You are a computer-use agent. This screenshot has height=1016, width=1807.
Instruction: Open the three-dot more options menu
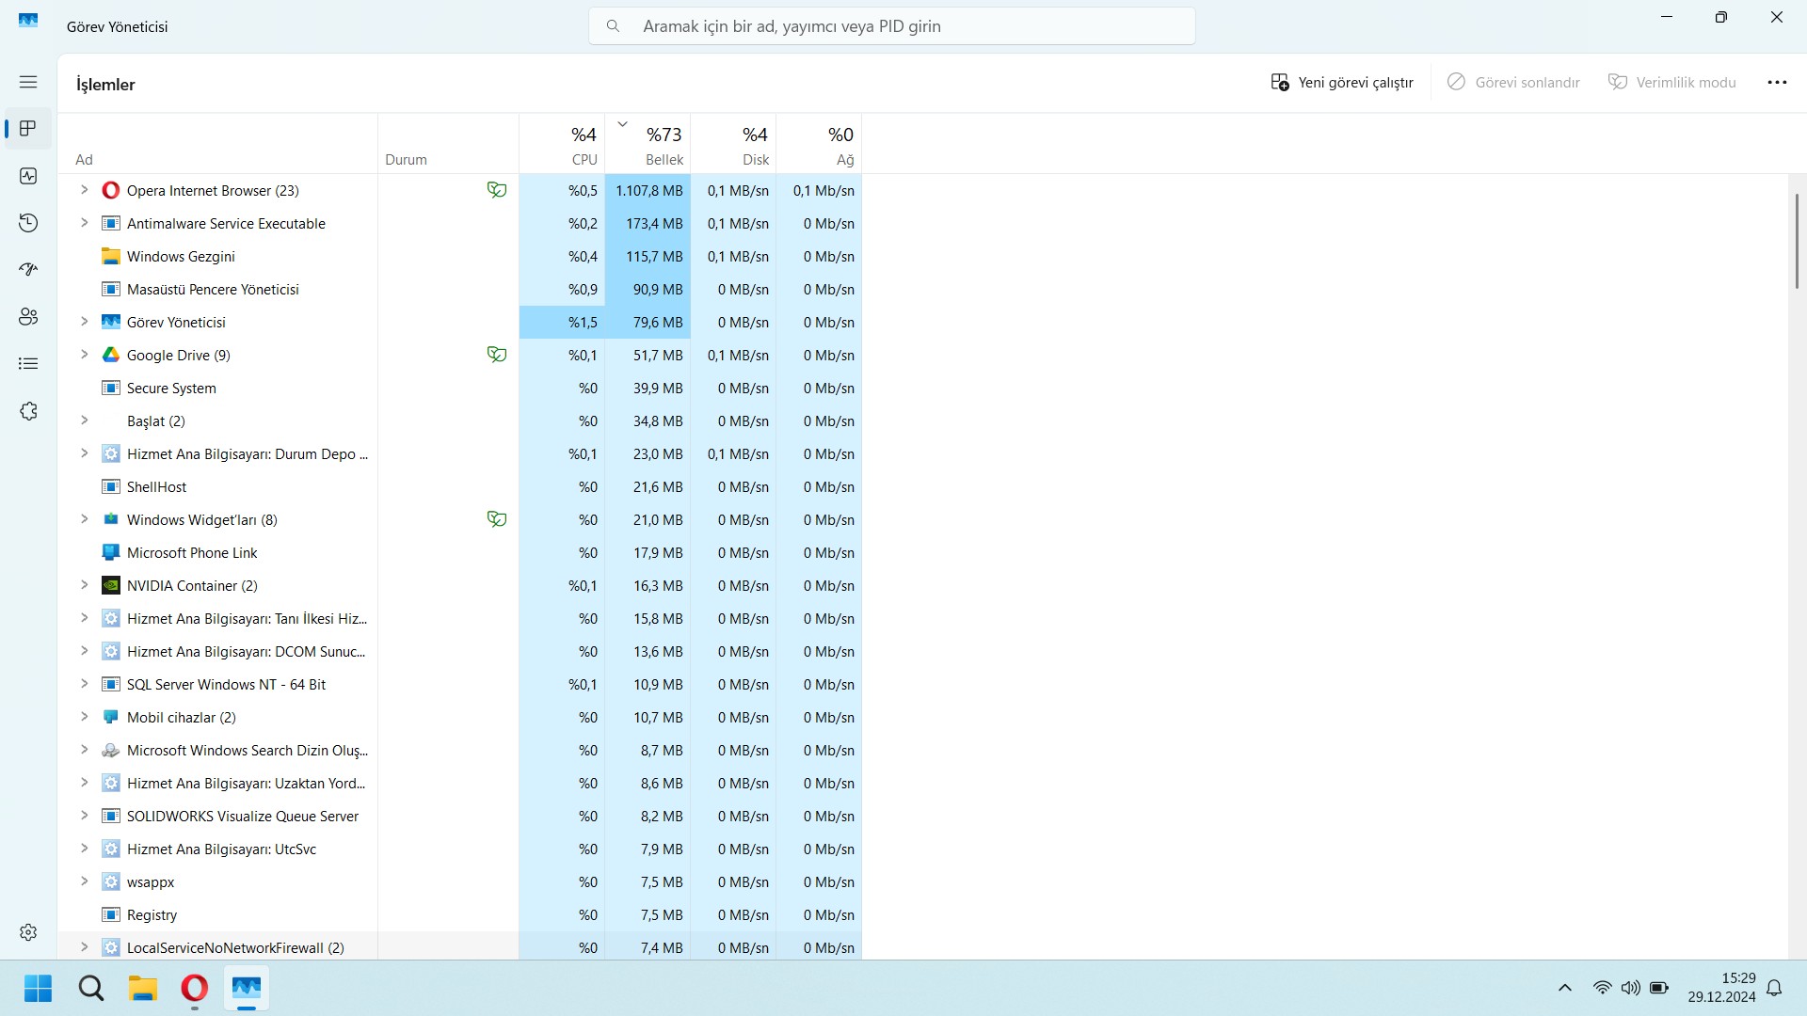1777,83
